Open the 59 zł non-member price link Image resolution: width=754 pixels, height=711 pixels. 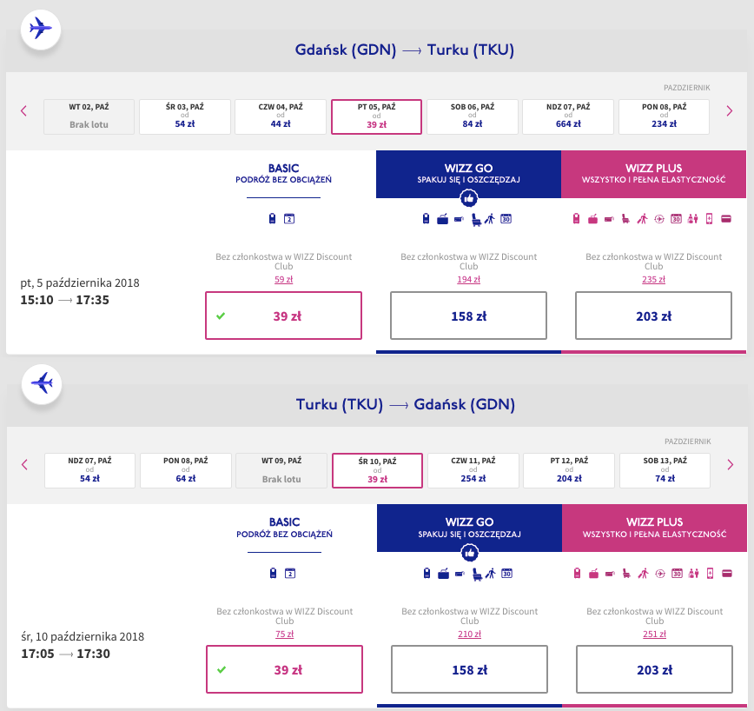click(284, 280)
